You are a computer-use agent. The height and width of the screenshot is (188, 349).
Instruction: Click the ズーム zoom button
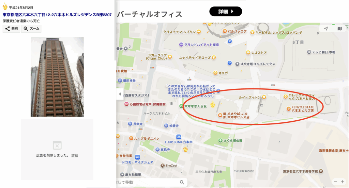point(31,29)
